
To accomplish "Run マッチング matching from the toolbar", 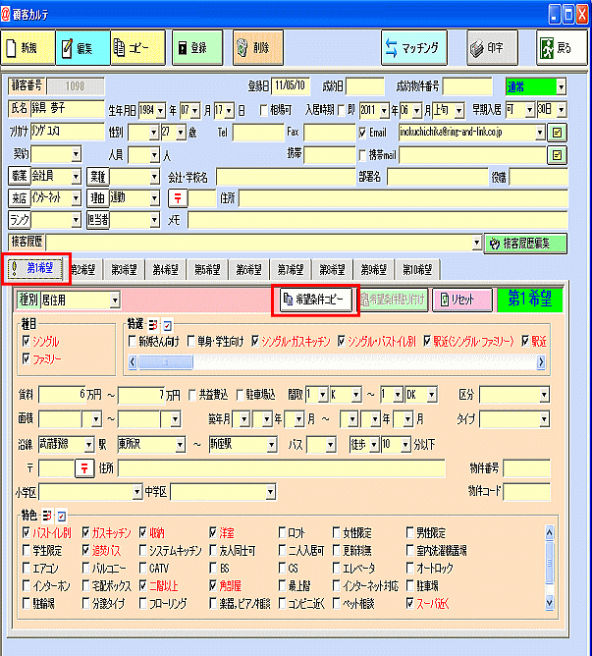I will (x=413, y=48).
